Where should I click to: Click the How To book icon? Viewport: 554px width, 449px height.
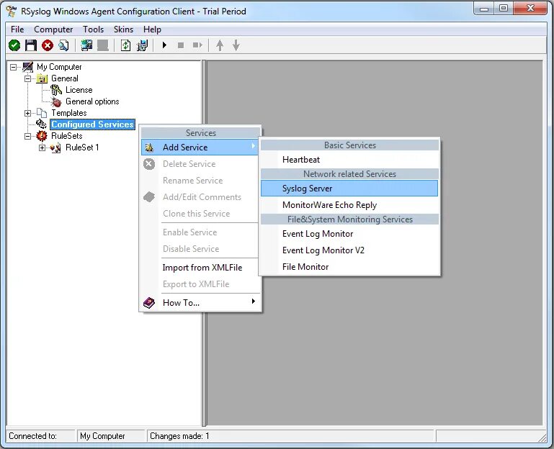click(x=149, y=303)
